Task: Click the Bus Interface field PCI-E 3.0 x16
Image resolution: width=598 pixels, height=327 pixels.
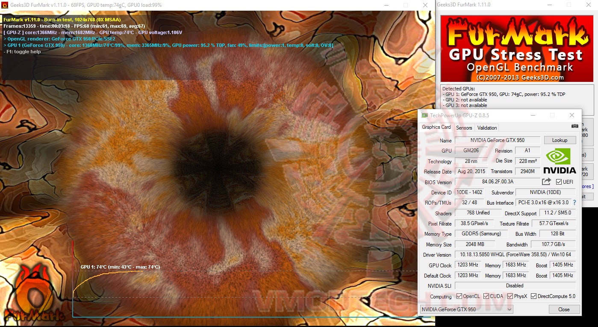Action: [543, 203]
